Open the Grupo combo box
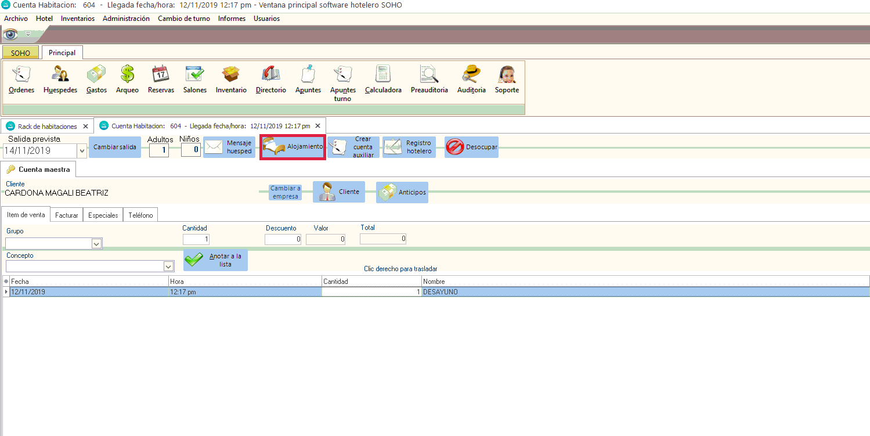The height and width of the screenshot is (436, 870). [x=96, y=244]
